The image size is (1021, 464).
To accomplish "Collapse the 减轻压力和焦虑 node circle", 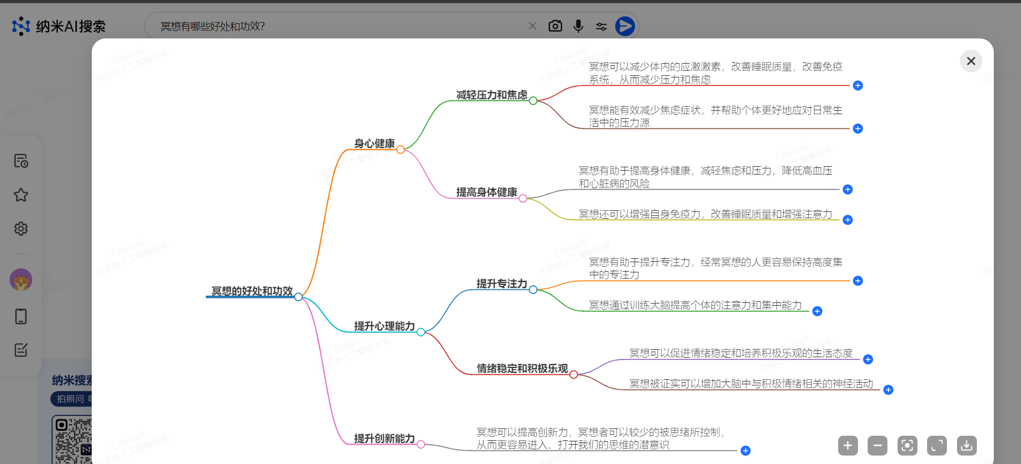I will tap(533, 101).
